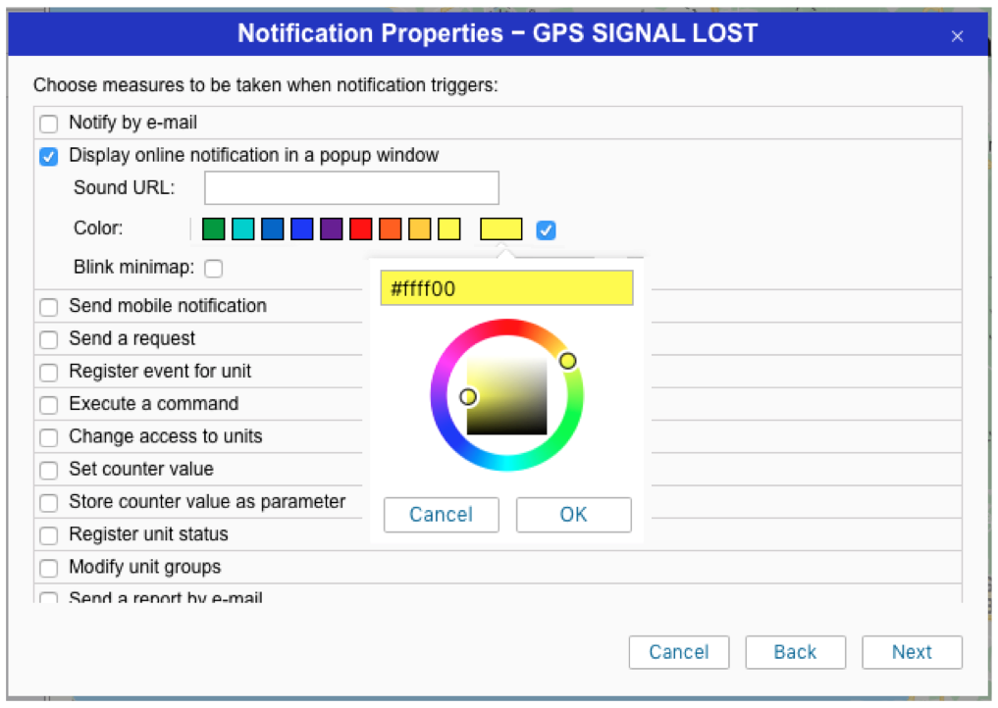Check the Execute a command option
The height and width of the screenshot is (708, 998).
point(49,404)
